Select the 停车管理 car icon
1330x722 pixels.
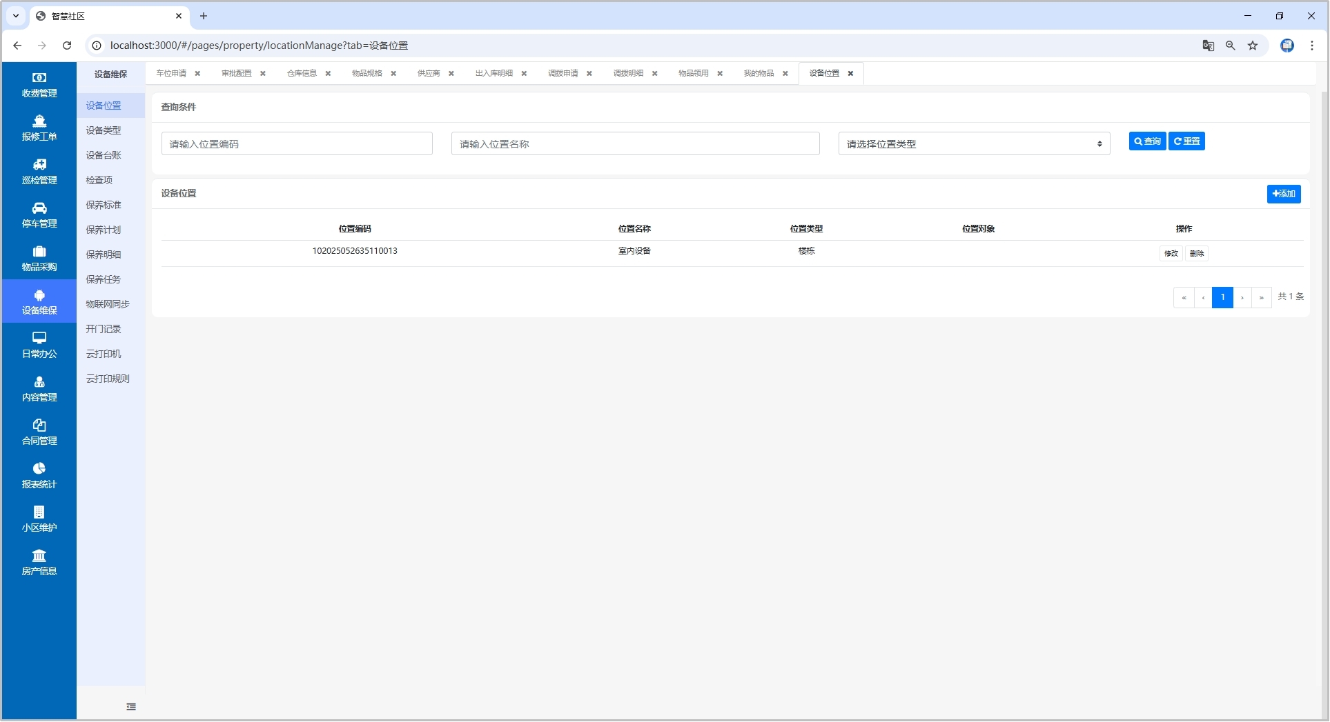click(39, 208)
